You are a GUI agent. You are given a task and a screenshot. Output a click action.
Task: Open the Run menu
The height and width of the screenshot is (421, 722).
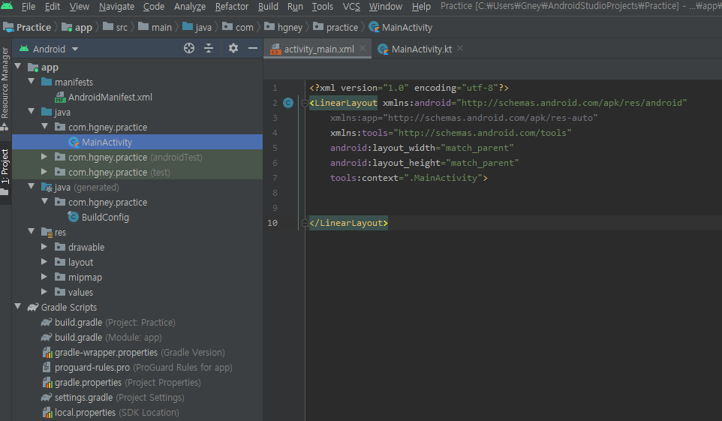295,7
